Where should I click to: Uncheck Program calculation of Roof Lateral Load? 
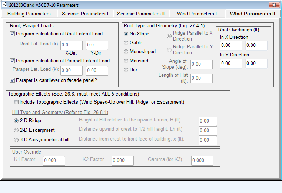[x=13, y=34]
